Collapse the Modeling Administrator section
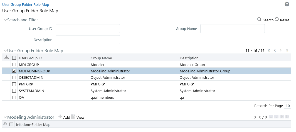Screen dimensions: 296x132 pyautogui.click(x=5, y=117)
